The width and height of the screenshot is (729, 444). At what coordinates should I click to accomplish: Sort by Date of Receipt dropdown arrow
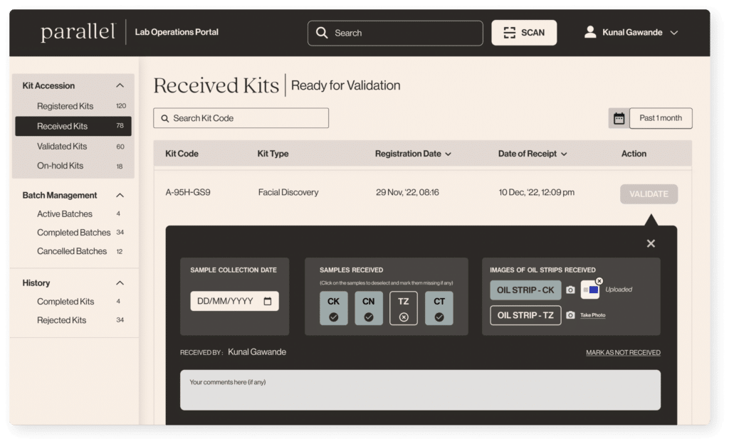pyautogui.click(x=564, y=154)
